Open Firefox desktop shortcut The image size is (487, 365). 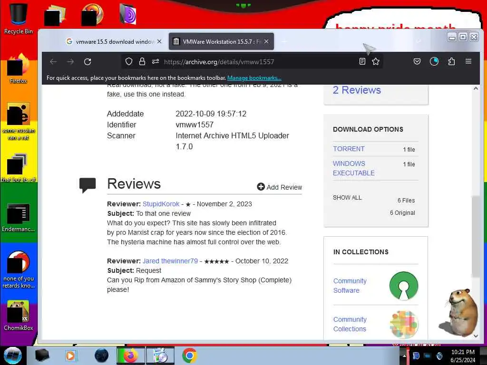tap(19, 69)
